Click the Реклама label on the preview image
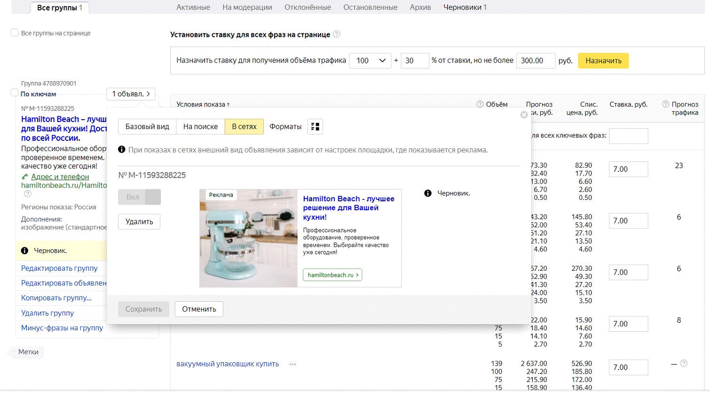Screen dimensions: 710x397 click(x=221, y=195)
